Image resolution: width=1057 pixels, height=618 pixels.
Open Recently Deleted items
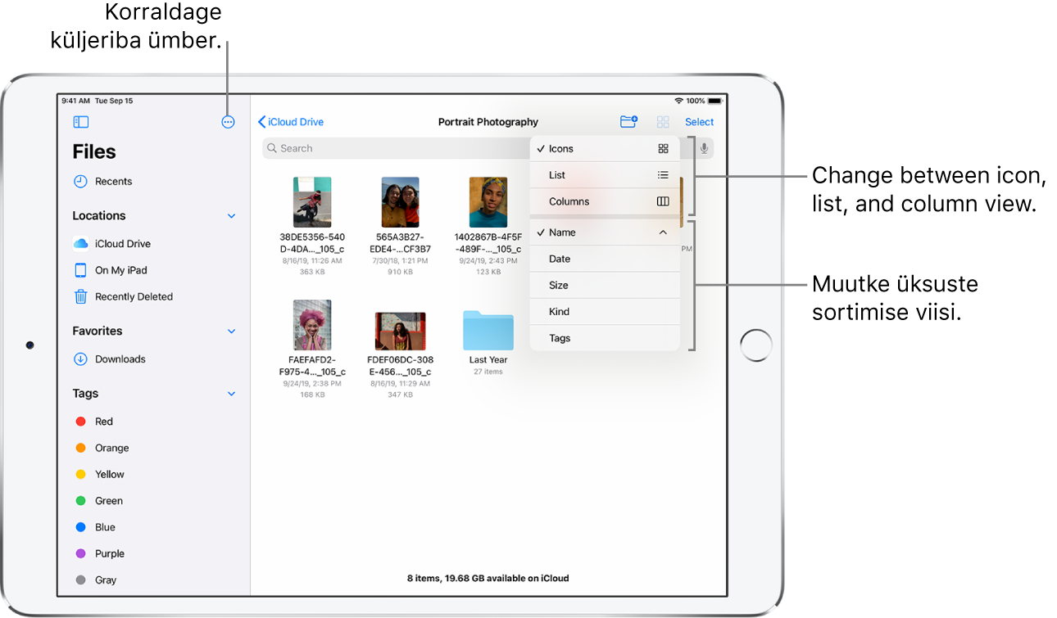point(132,296)
